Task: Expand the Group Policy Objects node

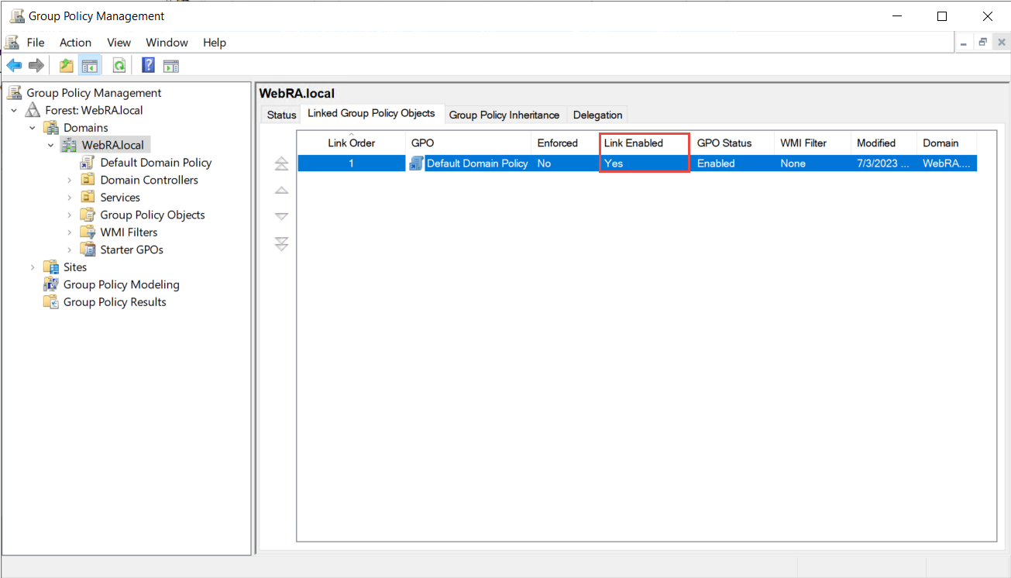Action: pyautogui.click(x=69, y=215)
